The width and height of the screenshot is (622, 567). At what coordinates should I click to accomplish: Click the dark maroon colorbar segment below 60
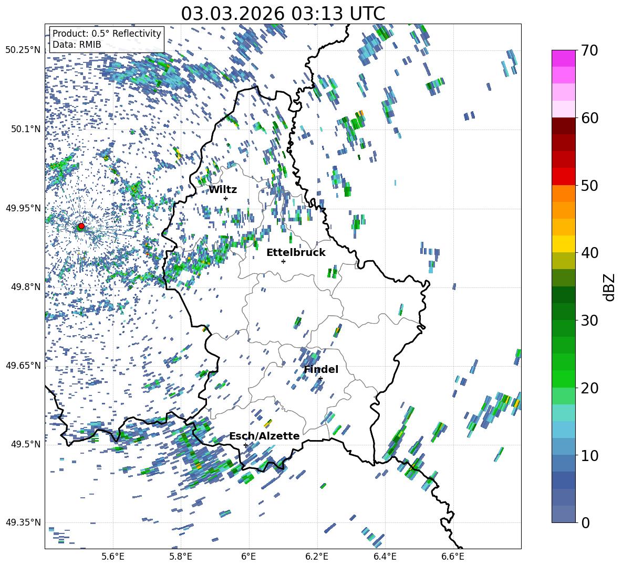coord(564,125)
